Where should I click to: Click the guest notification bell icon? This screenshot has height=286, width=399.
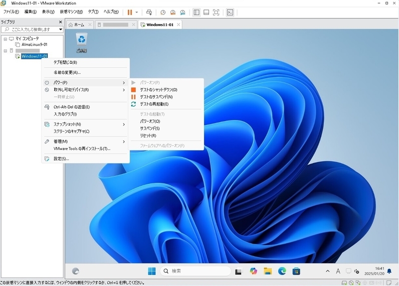[x=390, y=271]
